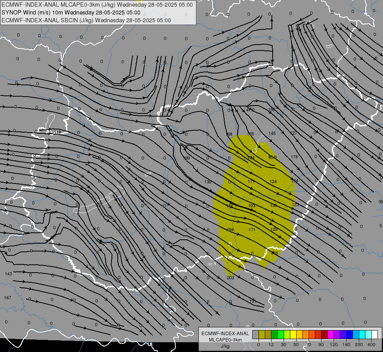Click the gray swatch in the legend
Image resolution: width=383 pixels, height=352 pixels.
pyautogui.click(x=256, y=334)
